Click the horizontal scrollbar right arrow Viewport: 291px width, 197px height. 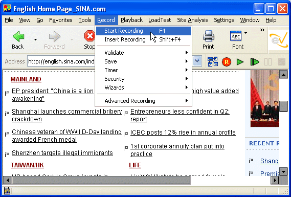(x=275, y=180)
